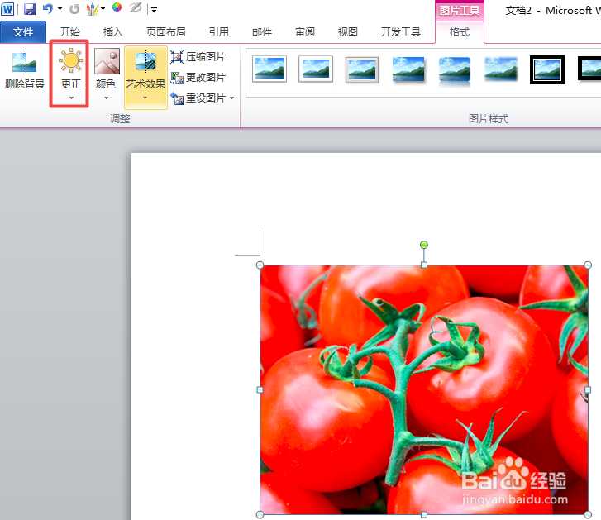The width and height of the screenshot is (601, 520).
Task: Expand the 更正 dropdown arrow
Action: pos(71,98)
